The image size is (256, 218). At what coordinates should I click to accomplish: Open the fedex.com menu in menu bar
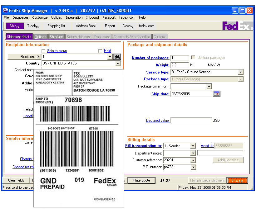tap(127, 17)
